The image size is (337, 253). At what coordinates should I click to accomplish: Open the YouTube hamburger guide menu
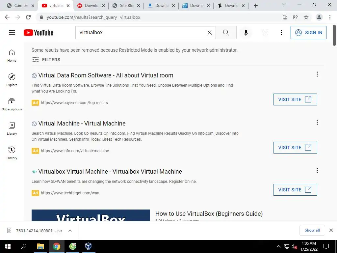tap(12, 33)
